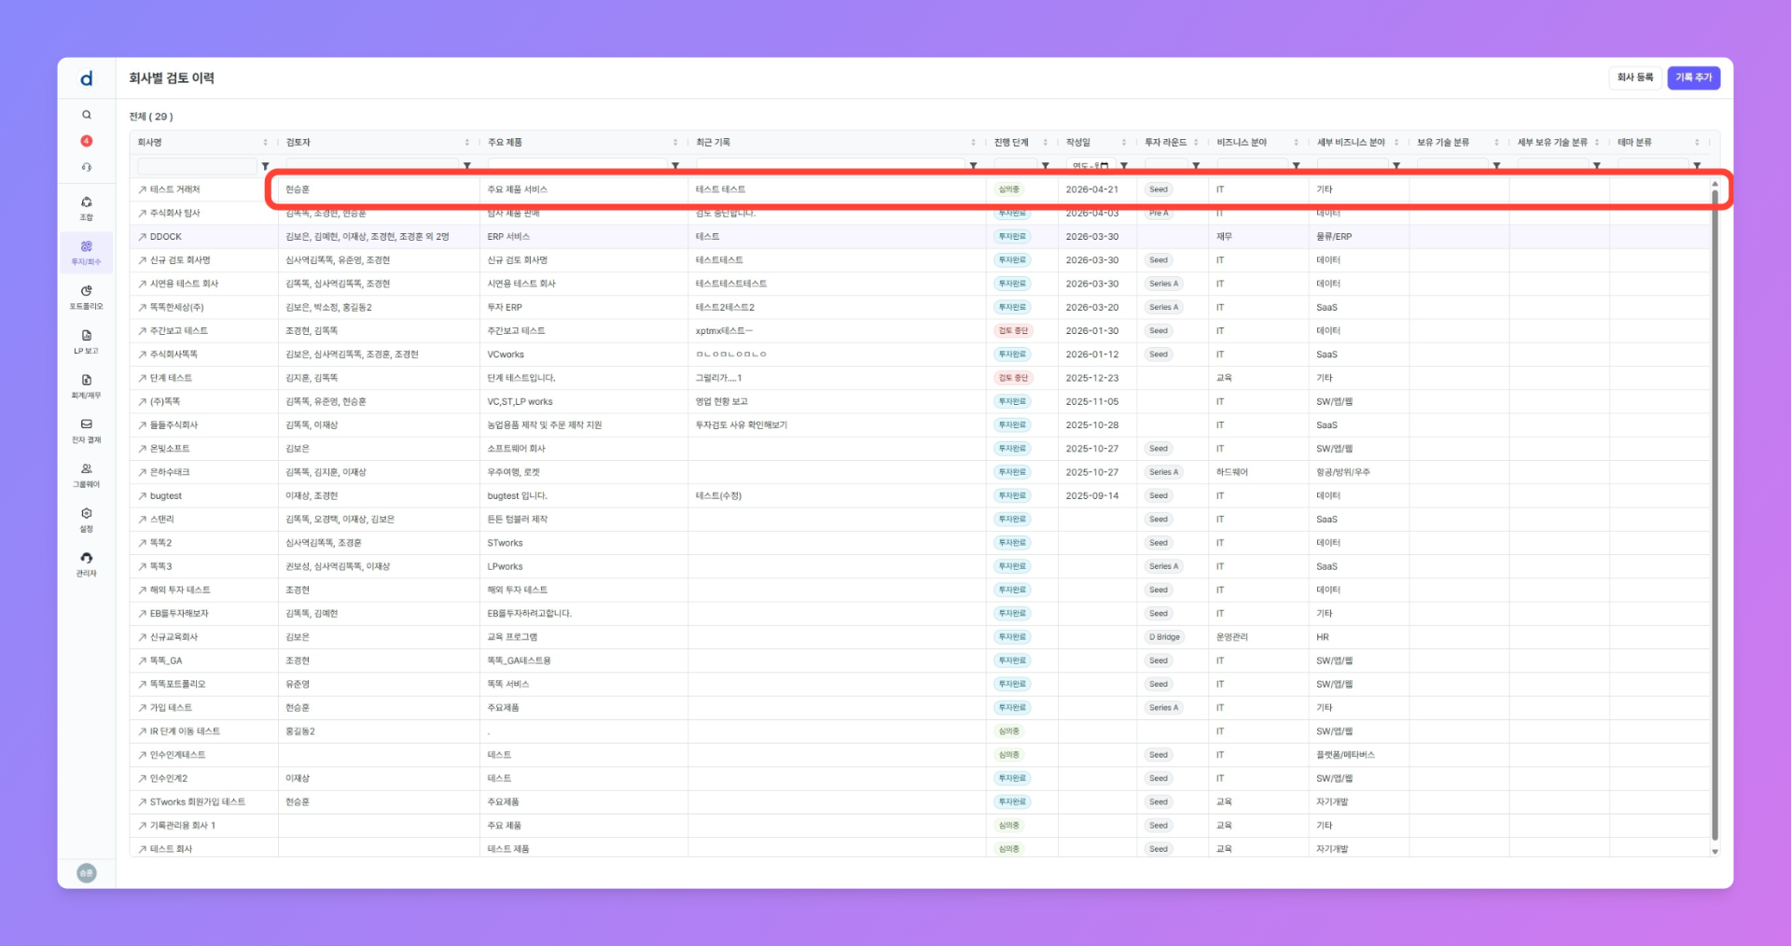Open notifications with the red 4 badge
This screenshot has width=1791, height=946.
pyautogui.click(x=86, y=141)
